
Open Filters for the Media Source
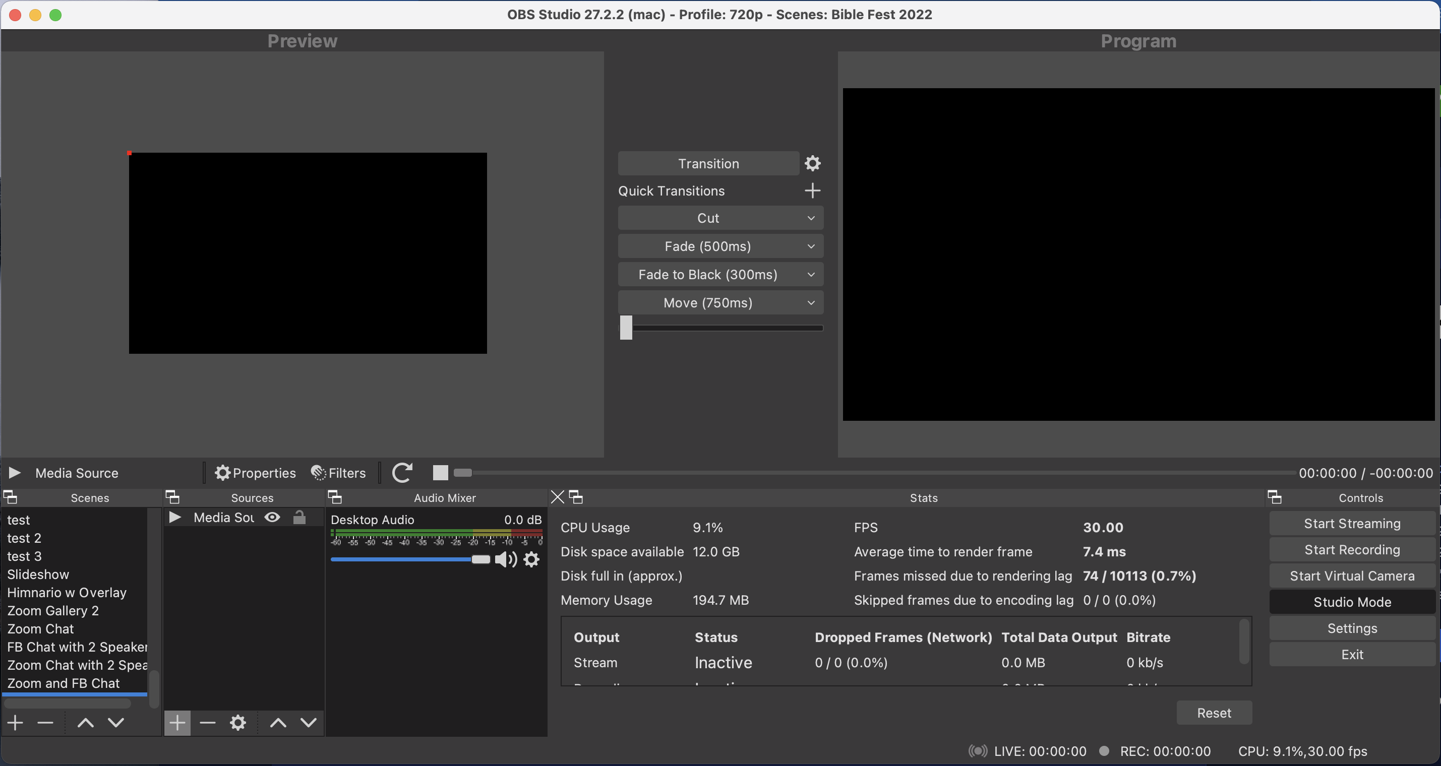(338, 473)
